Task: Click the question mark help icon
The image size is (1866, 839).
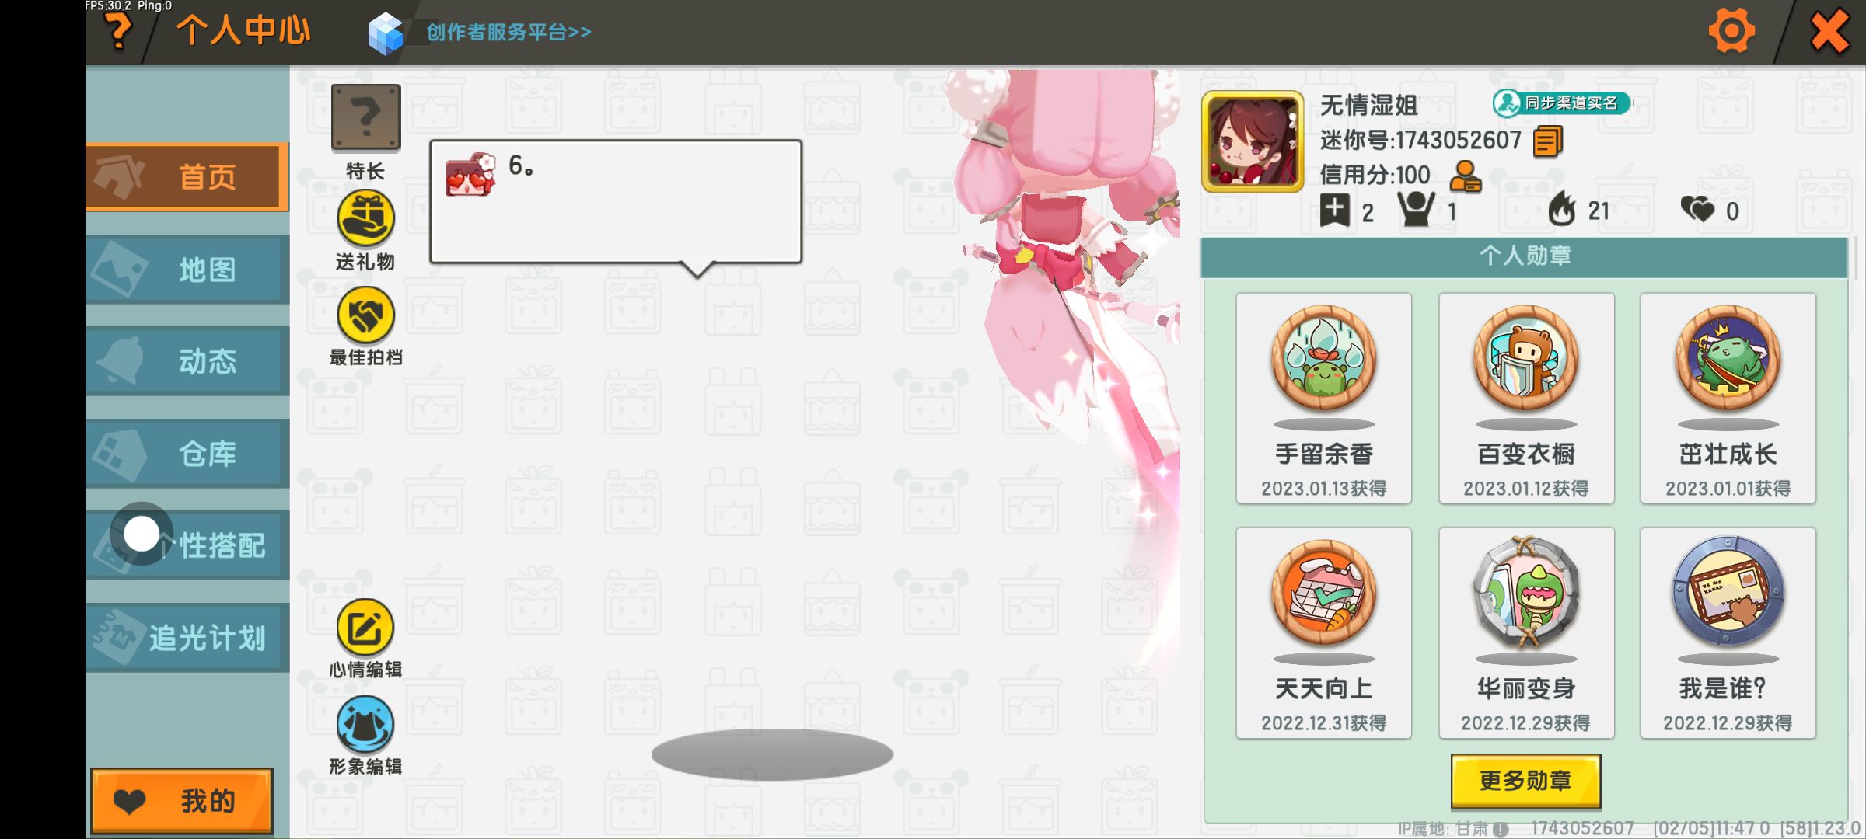Action: pos(119,32)
